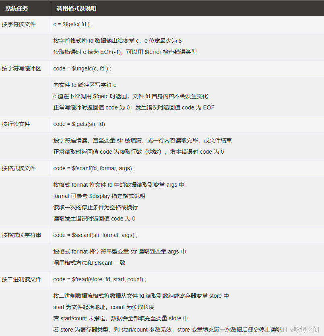
Task: Click code = $fscanf(fd, format, args) ; cell
Action: tap(94, 169)
